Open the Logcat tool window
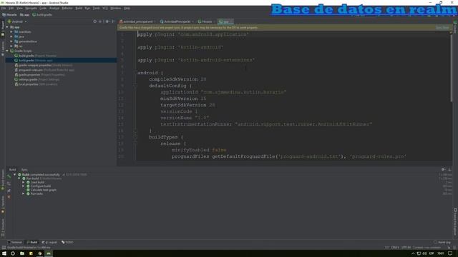 click(49, 243)
